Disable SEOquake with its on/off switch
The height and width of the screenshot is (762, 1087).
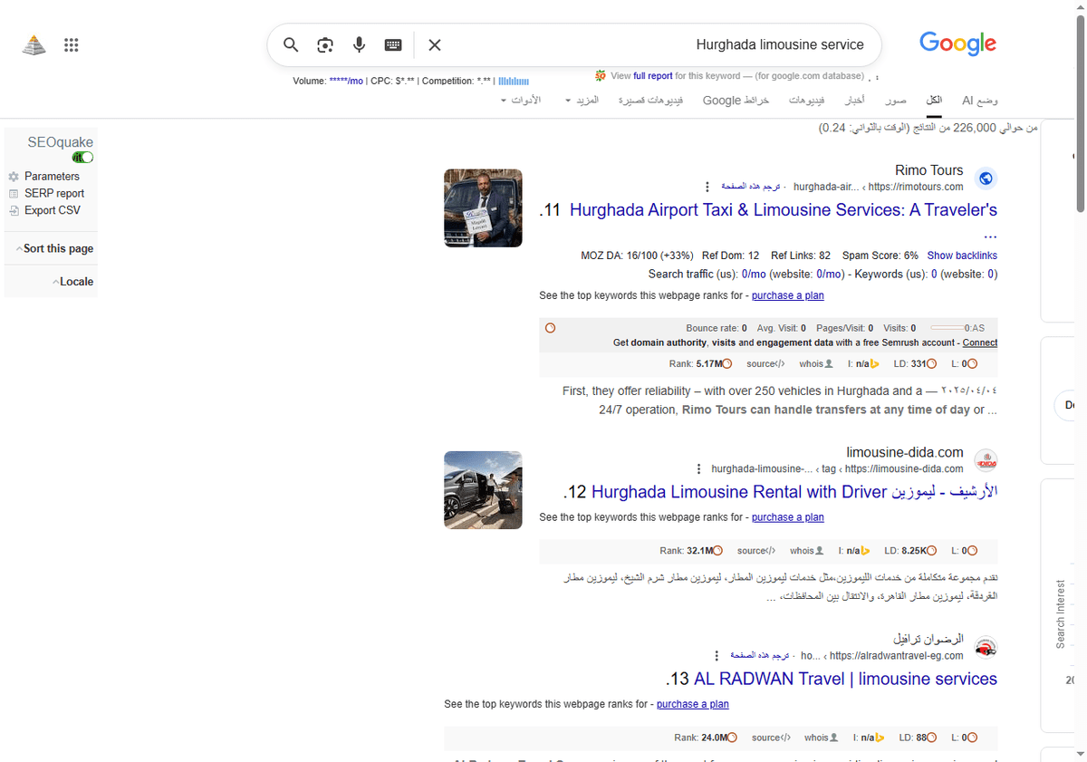coord(82,156)
